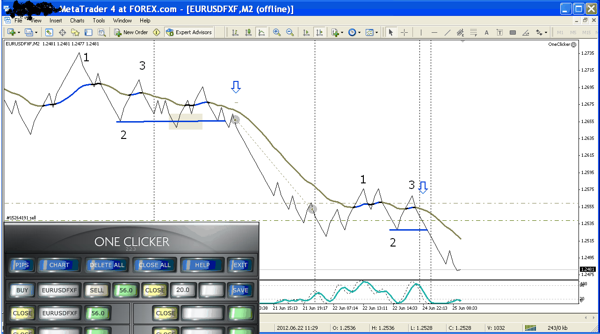The width and height of the screenshot is (600, 334).
Task: Switch to candlestick chart icon
Action: pos(248,32)
